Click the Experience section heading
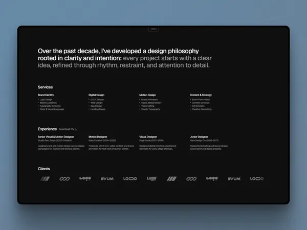The height and width of the screenshot is (230, 307). [47, 129]
